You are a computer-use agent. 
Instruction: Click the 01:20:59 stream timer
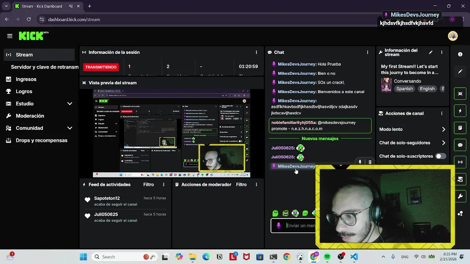coord(248,67)
